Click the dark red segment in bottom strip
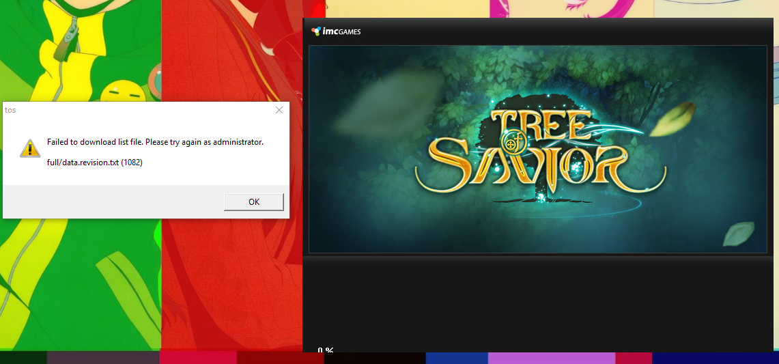 280,358
